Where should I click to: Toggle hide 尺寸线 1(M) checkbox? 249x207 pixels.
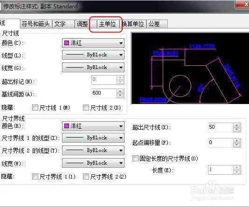pyautogui.click(x=35, y=108)
